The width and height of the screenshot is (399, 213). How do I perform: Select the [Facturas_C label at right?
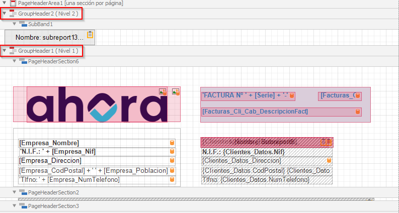click(x=340, y=96)
